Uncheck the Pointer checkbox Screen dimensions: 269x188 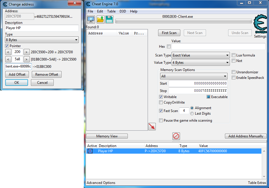pos(7,46)
